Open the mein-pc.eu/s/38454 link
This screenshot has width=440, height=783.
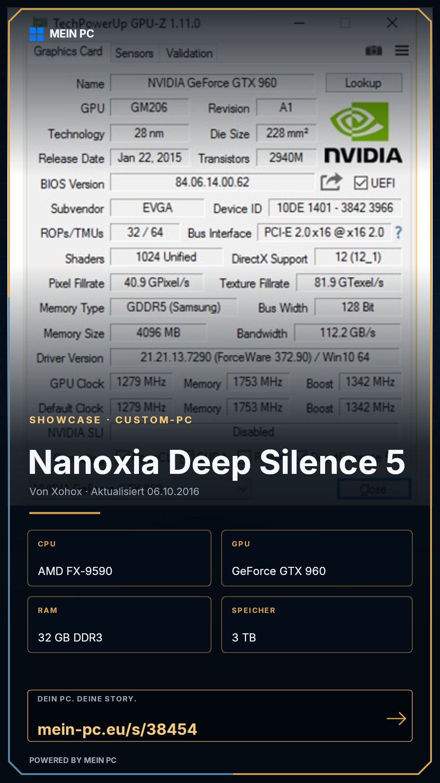click(x=117, y=729)
